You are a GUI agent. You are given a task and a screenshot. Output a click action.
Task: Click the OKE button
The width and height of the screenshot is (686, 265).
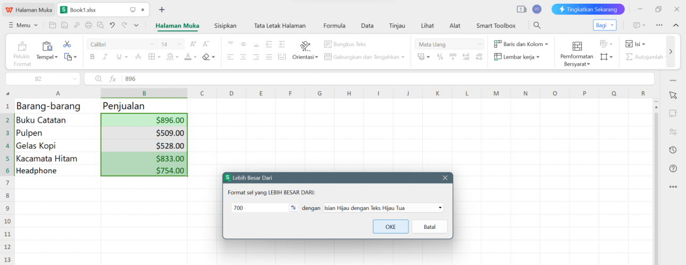pyautogui.click(x=390, y=226)
